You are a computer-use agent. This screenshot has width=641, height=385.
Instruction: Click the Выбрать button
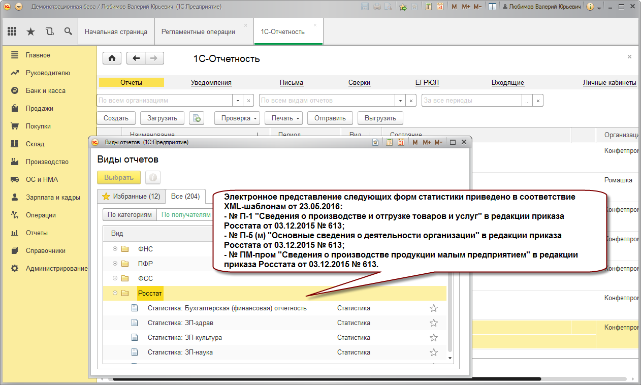[118, 177]
